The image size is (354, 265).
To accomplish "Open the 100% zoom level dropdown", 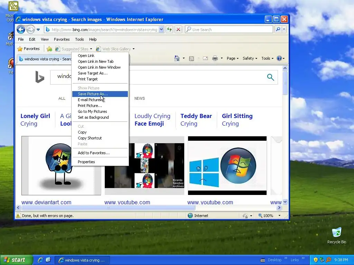I will [279, 216].
